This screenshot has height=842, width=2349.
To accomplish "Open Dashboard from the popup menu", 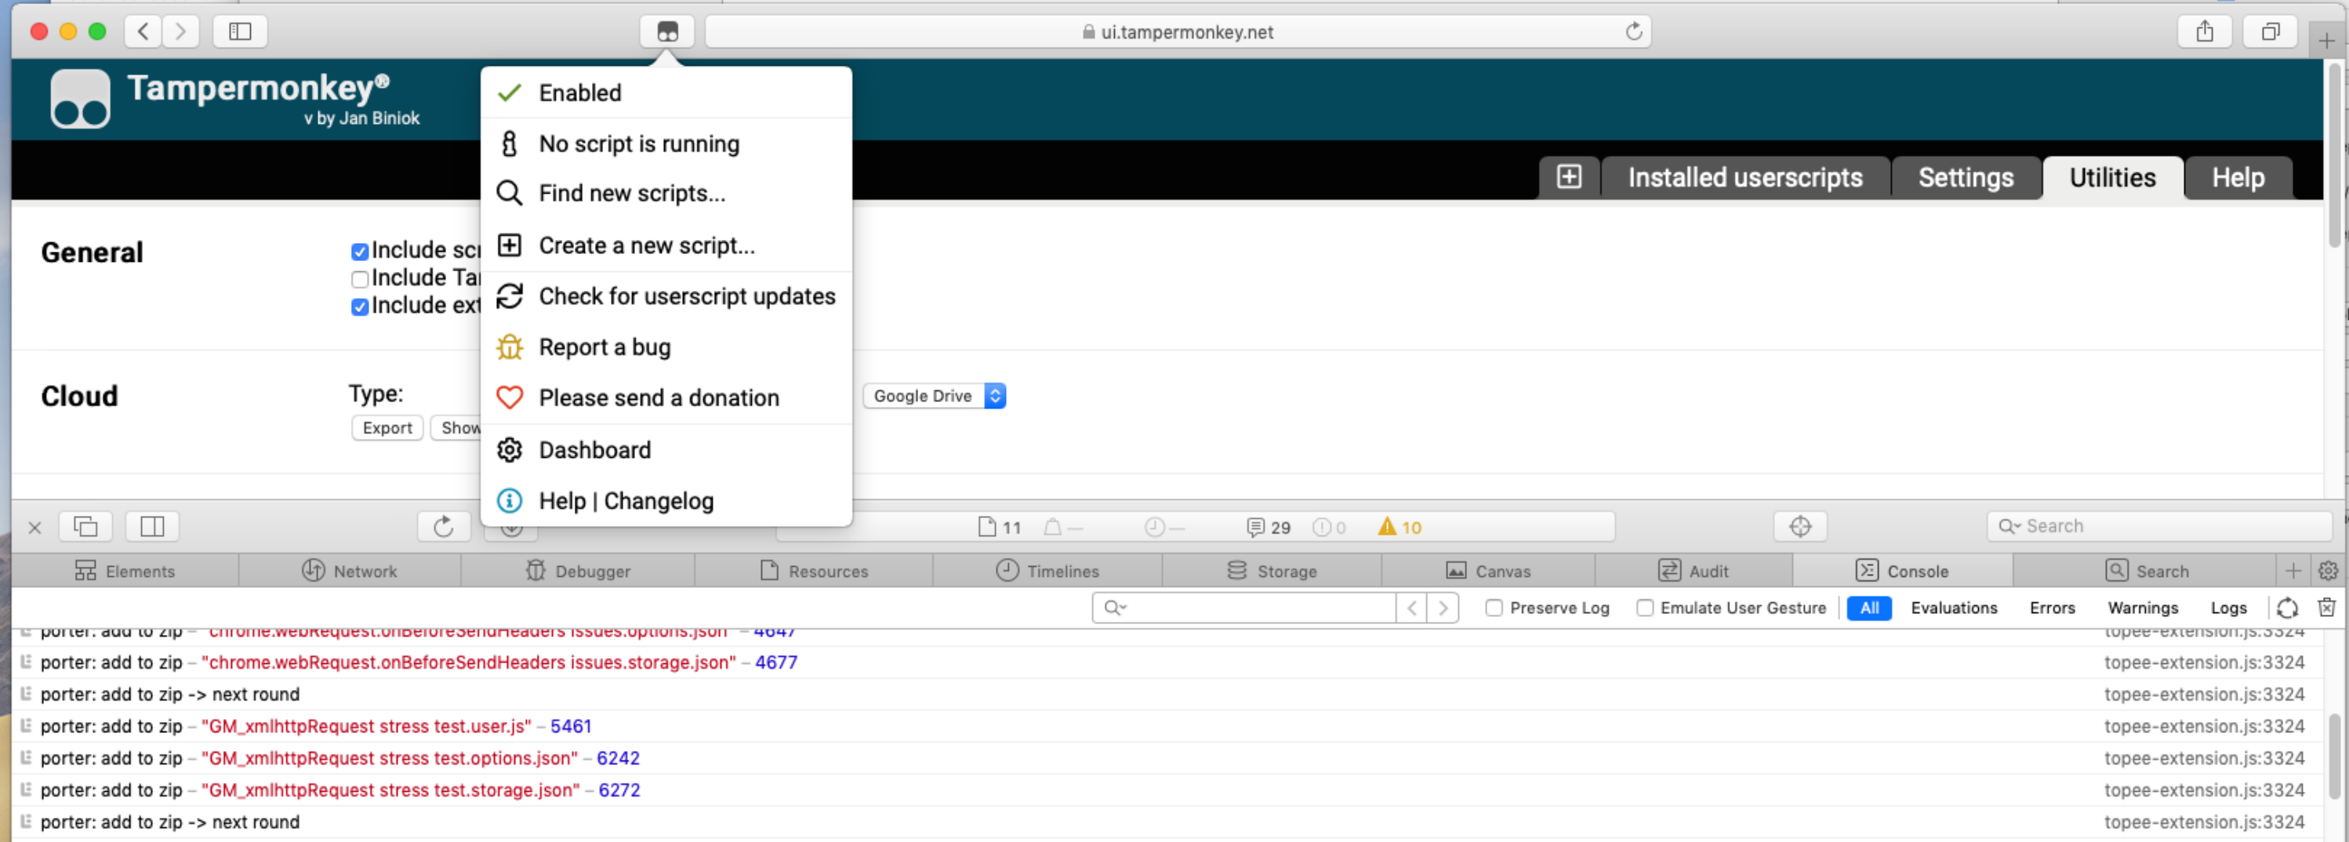I will pos(666,450).
